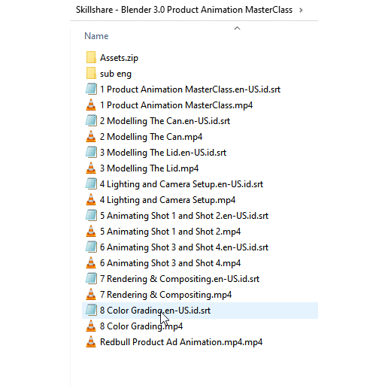388x388 pixels.
Task: Select '5 Animating Shot 1 and Shot 2.mp4'
Action: click(170, 232)
